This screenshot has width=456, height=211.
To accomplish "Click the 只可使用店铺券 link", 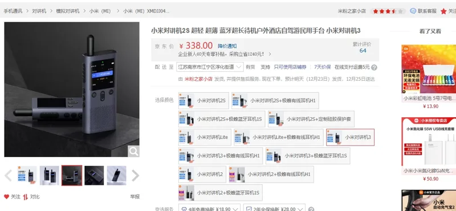I will [x=290, y=67].
